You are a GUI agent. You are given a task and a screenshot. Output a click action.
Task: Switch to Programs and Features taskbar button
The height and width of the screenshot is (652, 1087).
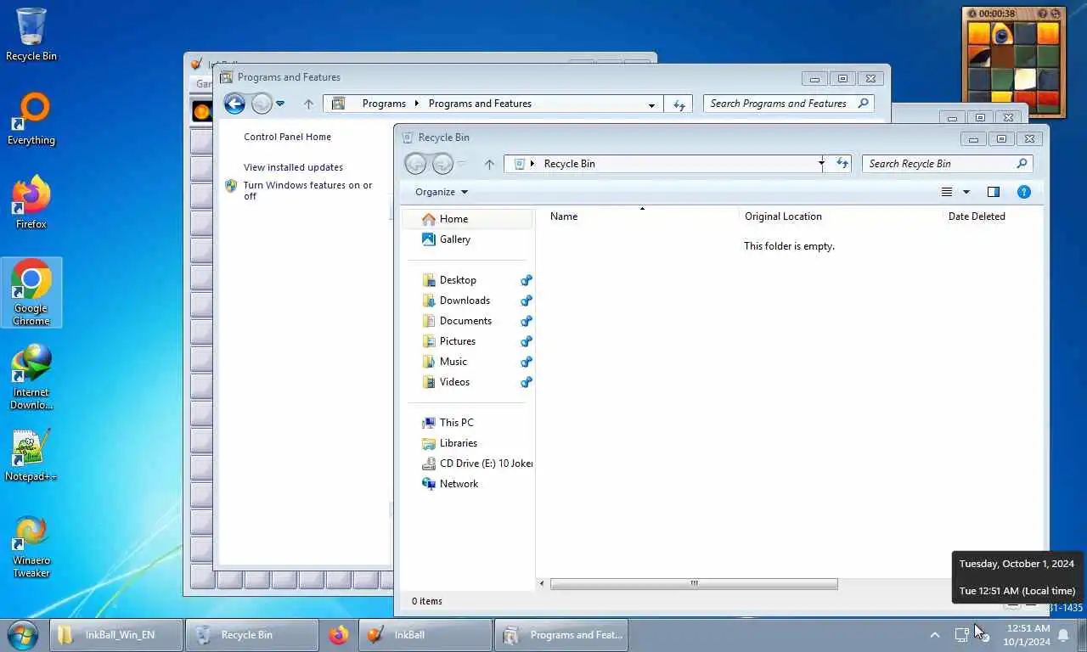[561, 635]
